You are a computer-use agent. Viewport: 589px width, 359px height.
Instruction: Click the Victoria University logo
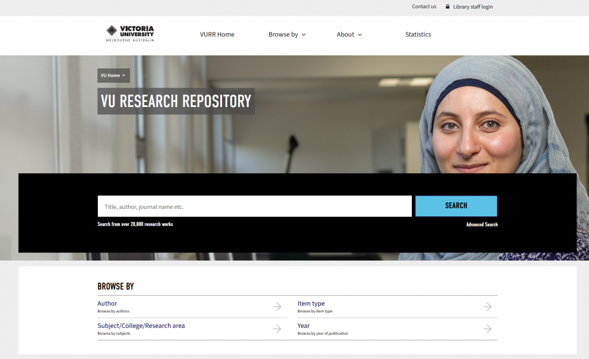130,33
